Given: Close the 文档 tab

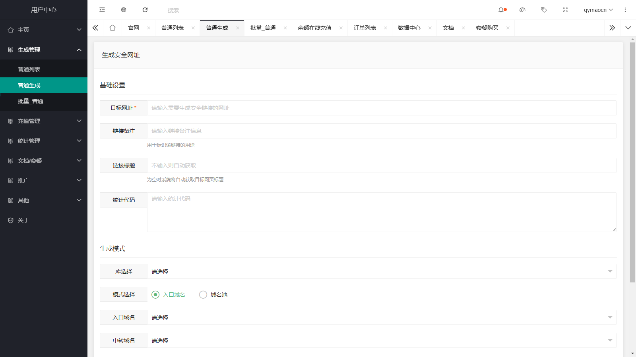Looking at the screenshot, I should pyautogui.click(x=463, y=28).
